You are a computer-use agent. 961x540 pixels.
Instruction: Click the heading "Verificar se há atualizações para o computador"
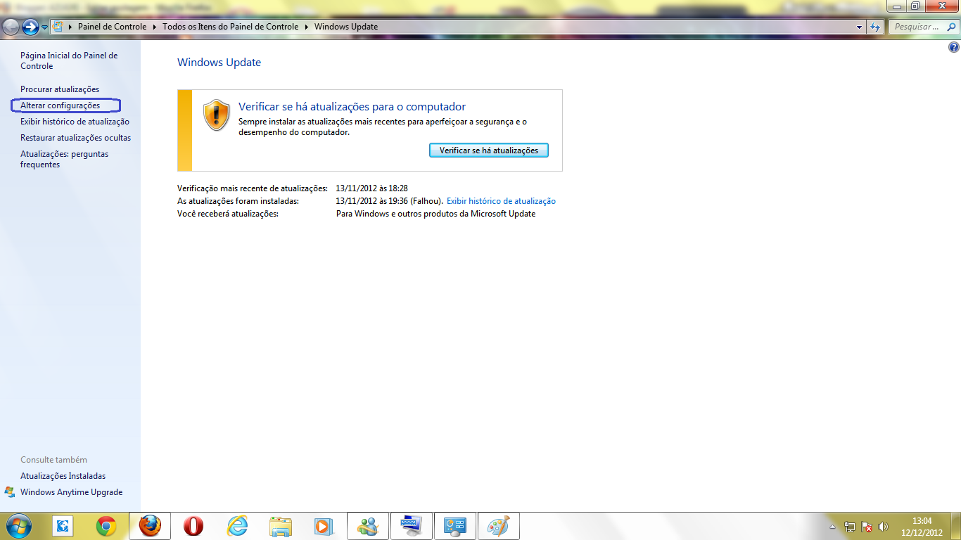(x=352, y=107)
